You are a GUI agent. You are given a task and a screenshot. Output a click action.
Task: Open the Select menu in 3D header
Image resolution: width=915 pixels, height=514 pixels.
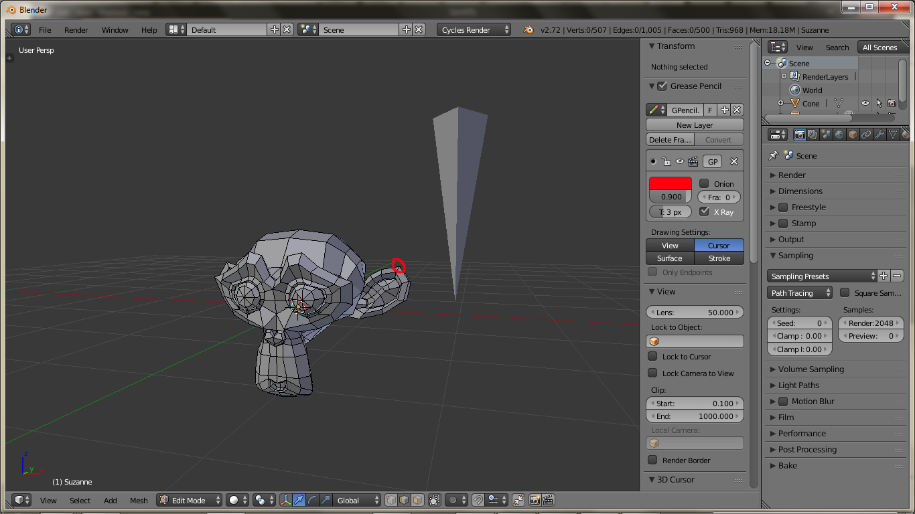pos(80,501)
